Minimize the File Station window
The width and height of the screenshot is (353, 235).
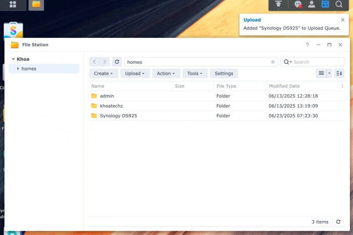pyautogui.click(x=318, y=45)
